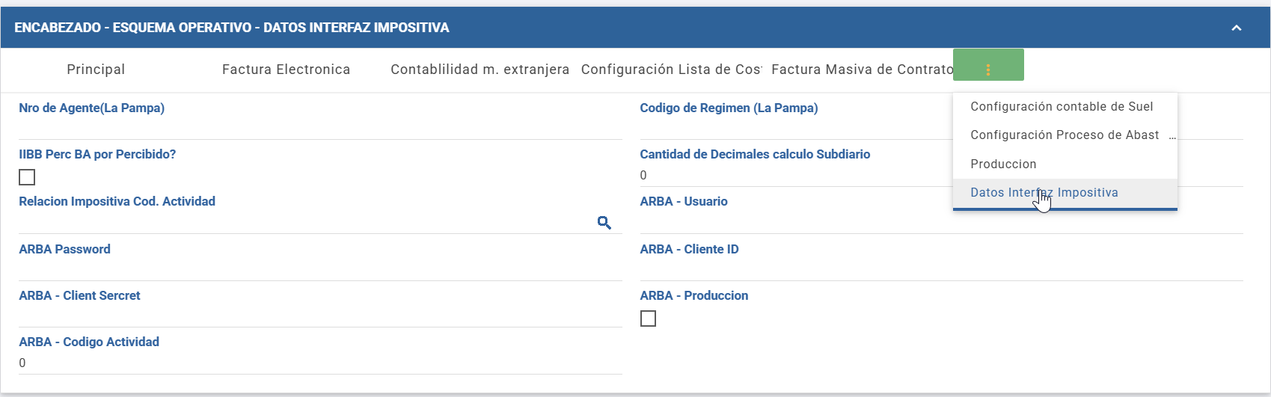Focus the Nro de Agente (La Pampa) field
Viewport: 1271px width, 397px height.
click(x=320, y=129)
